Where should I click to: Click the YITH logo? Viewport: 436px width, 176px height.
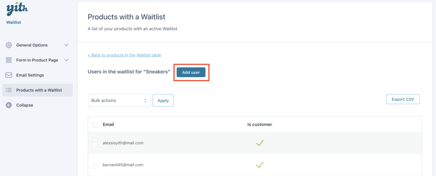pyautogui.click(x=17, y=10)
